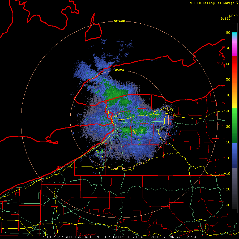The image size is (239, 239).
Task: Click the 70 dBZ scale value
Action: click(x=228, y=48)
